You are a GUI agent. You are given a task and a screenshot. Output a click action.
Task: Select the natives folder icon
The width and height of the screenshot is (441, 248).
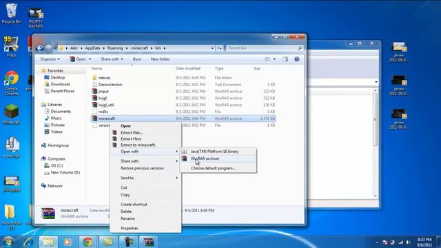[x=94, y=78]
